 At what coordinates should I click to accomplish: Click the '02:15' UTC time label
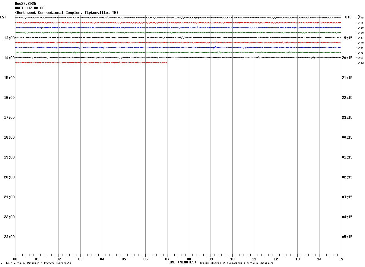coord(347,177)
